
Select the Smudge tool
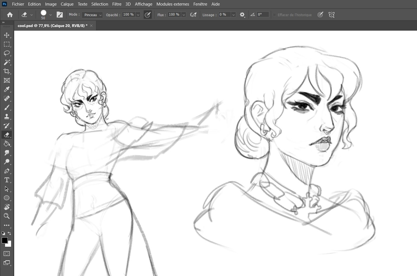pyautogui.click(x=7, y=153)
